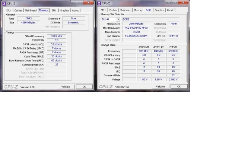Click the PC2-6400 (400 MHz) Max Bandwidth value

pos(136,28)
